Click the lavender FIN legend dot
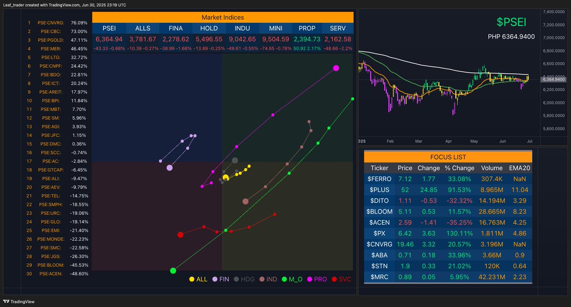 [x=215, y=279]
